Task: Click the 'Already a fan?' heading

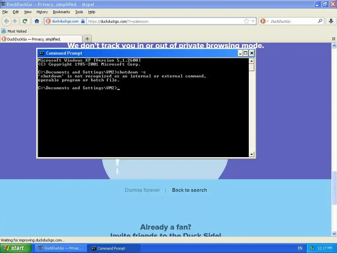Action: 166,227
